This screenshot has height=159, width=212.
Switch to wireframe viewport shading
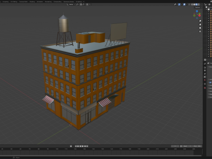[192, 4]
